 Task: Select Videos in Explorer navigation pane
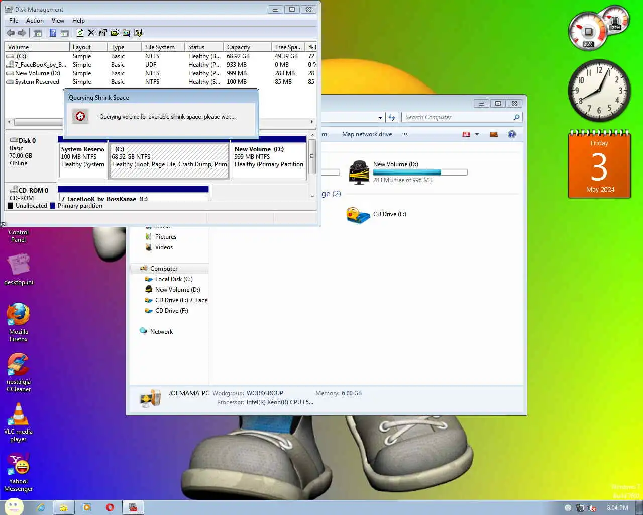pyautogui.click(x=159, y=247)
